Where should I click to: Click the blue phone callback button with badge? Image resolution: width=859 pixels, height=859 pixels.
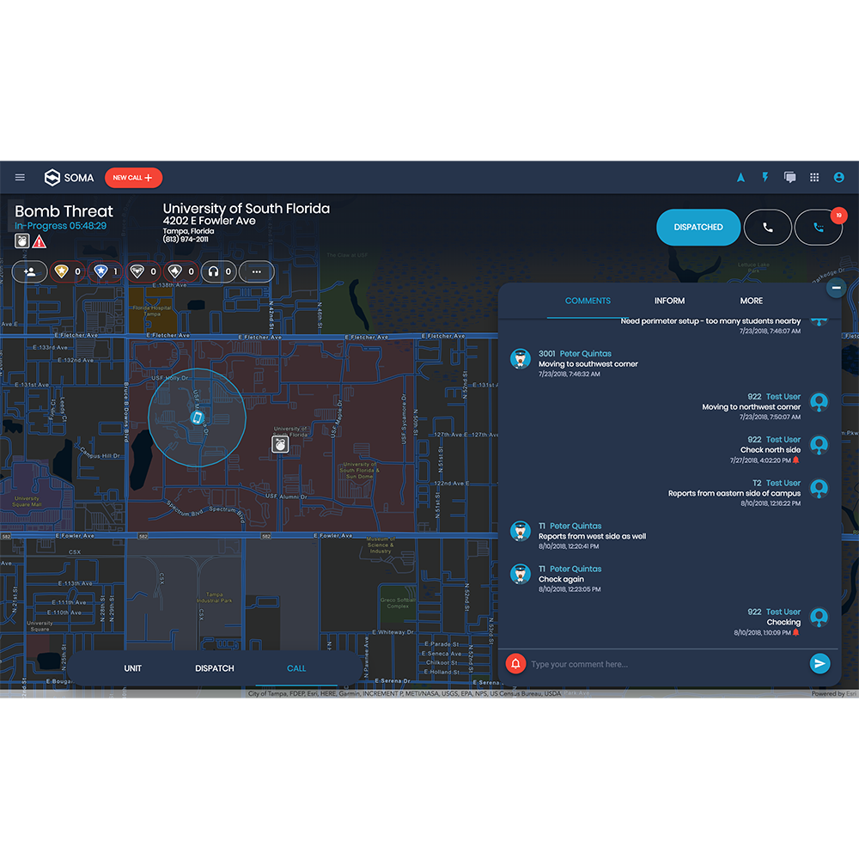[x=819, y=228]
